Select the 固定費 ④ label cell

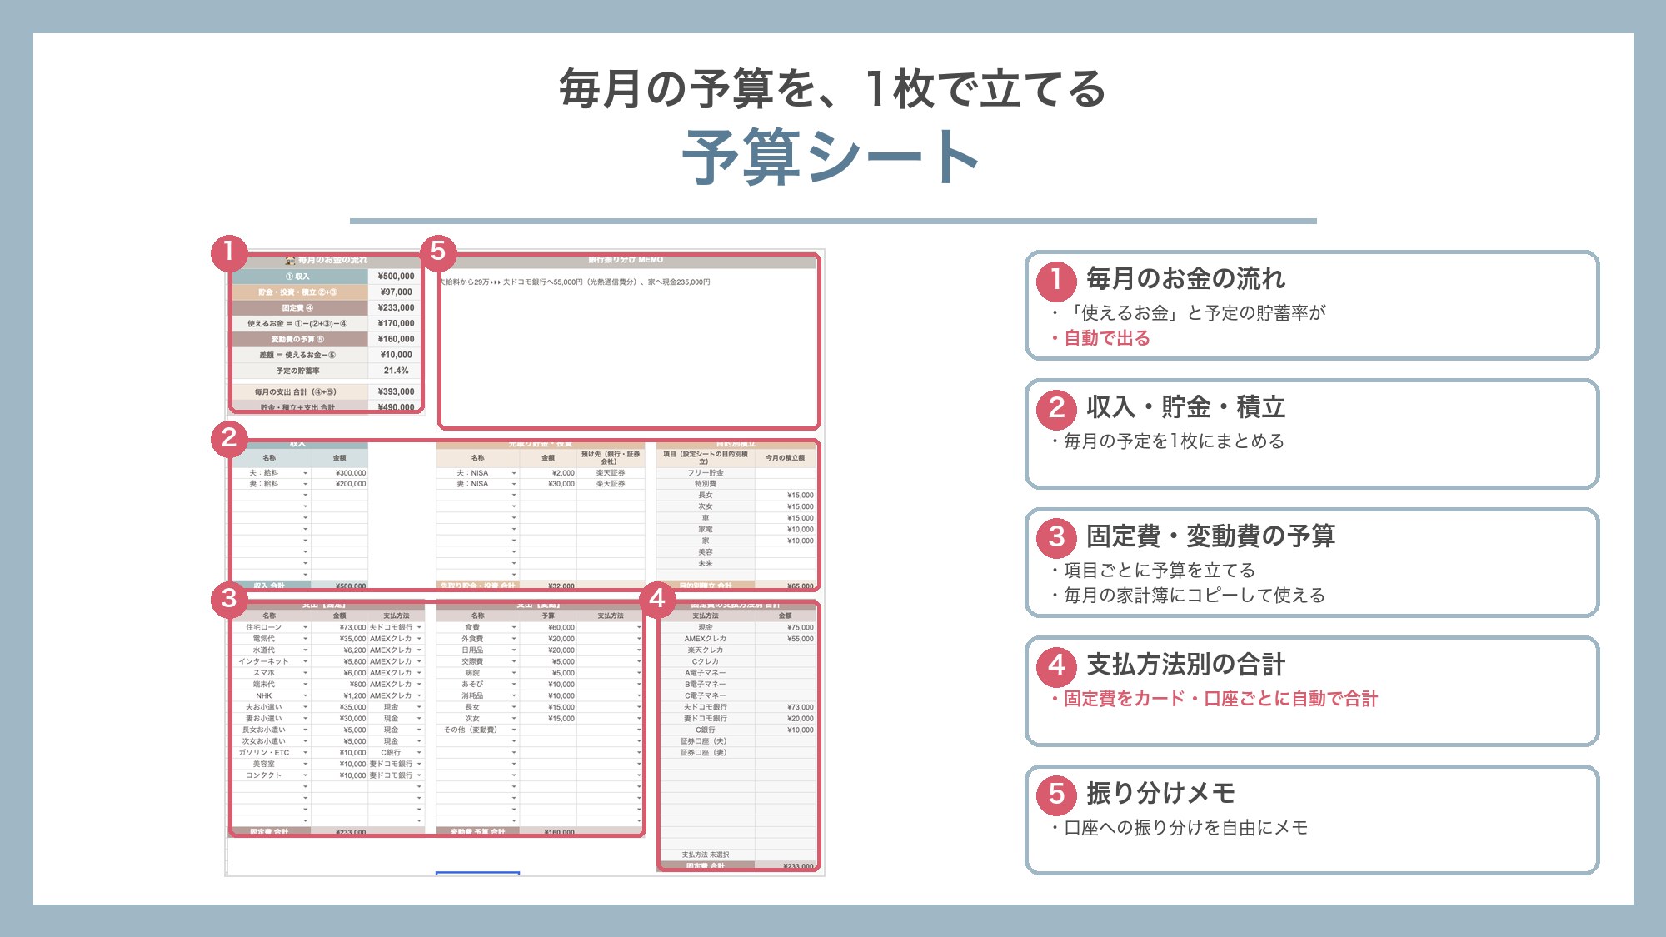coord(298,308)
